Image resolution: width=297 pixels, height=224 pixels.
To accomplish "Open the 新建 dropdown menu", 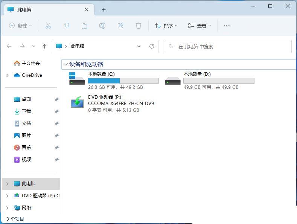I will point(20,26).
